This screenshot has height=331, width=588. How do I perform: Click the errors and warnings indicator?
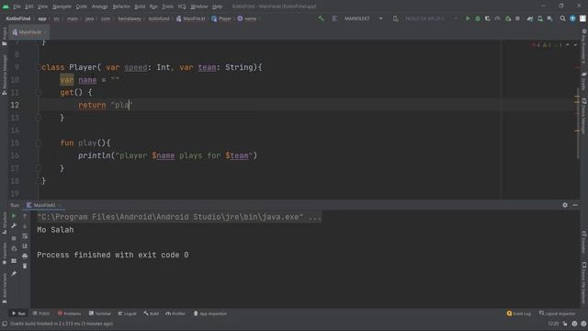[x=547, y=45]
